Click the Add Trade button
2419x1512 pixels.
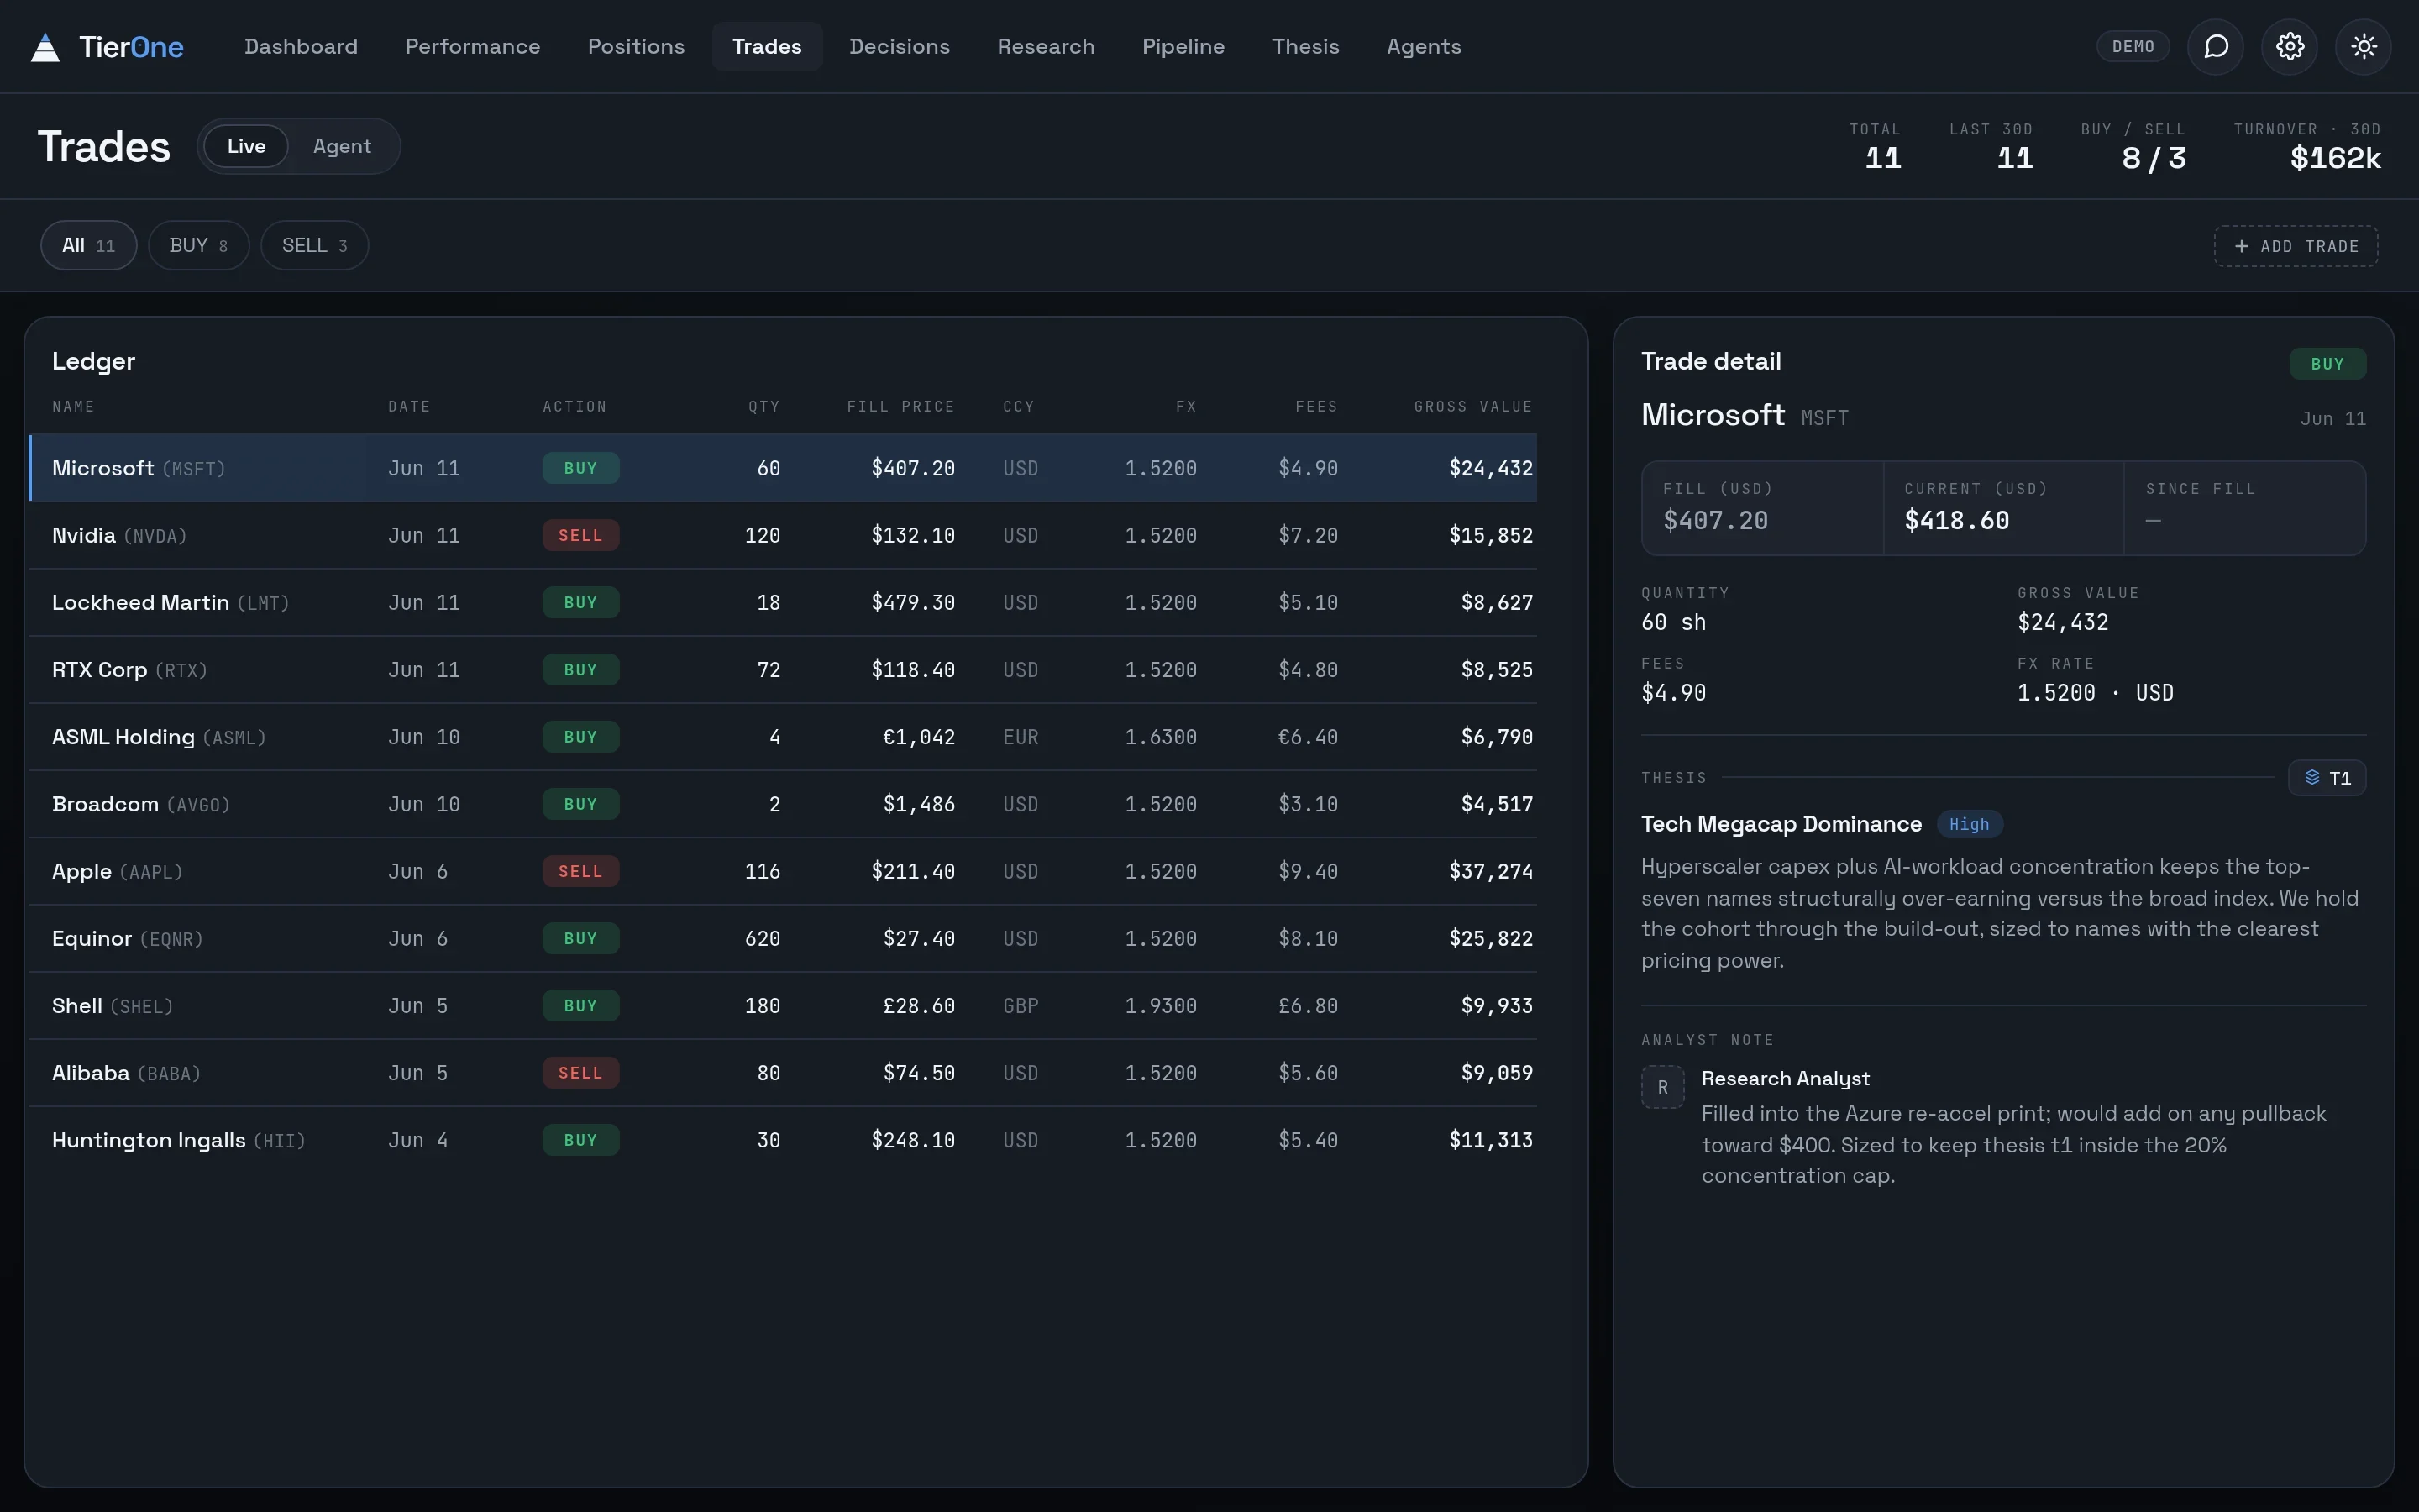coord(2296,246)
